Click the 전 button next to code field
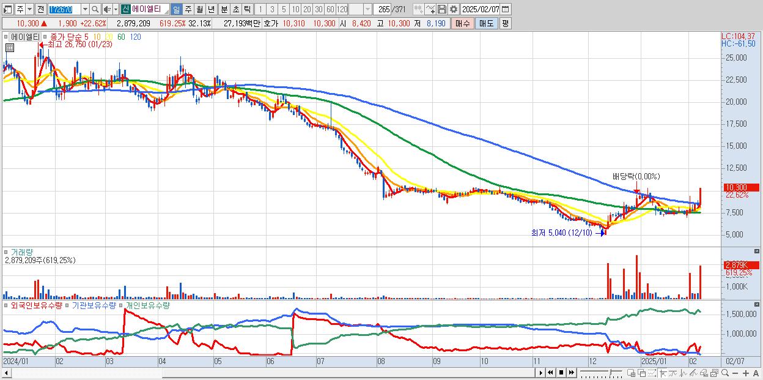 tap(40, 9)
